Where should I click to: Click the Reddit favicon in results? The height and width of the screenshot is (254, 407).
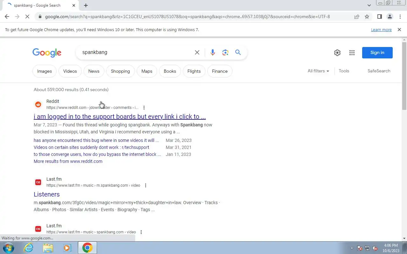click(38, 104)
